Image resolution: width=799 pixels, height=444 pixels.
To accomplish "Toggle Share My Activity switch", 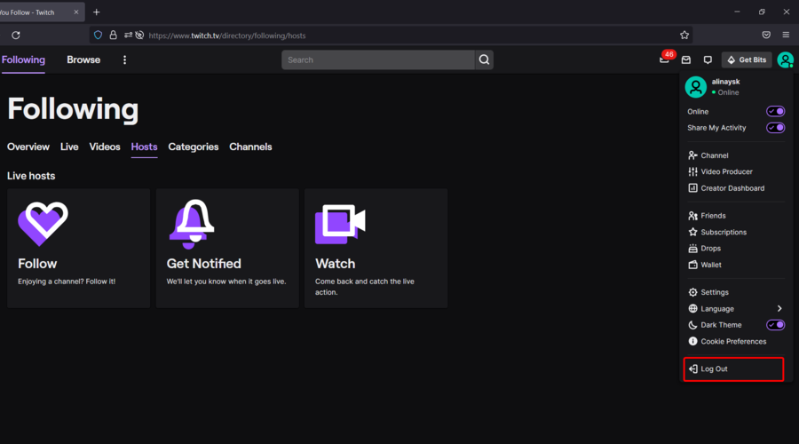I will click(x=775, y=128).
